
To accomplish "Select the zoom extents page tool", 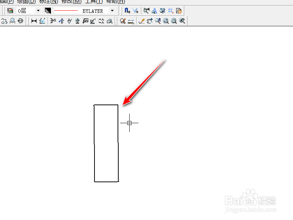I will tap(174, 21).
